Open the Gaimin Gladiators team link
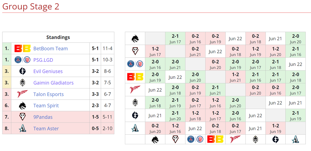The height and width of the screenshot is (151, 311). (x=53, y=83)
